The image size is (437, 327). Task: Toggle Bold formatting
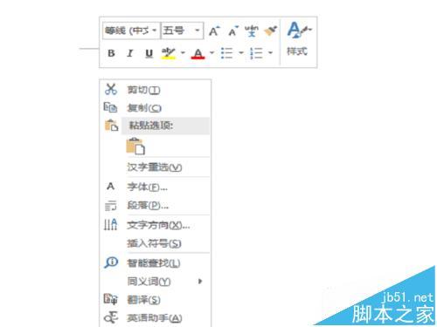pyautogui.click(x=111, y=53)
